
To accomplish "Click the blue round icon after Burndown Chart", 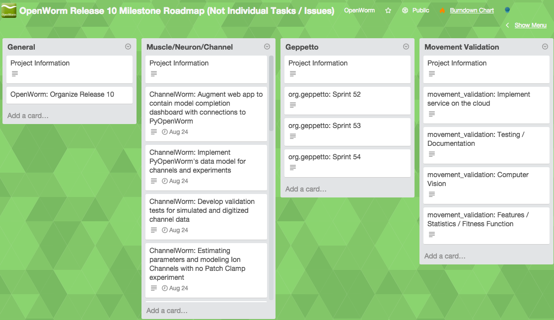I will tap(507, 10).
